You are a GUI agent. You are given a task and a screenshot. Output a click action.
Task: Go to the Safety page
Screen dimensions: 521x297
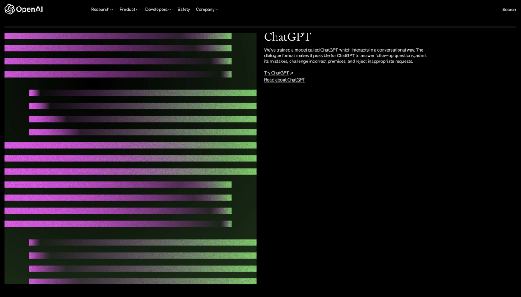[x=184, y=10]
